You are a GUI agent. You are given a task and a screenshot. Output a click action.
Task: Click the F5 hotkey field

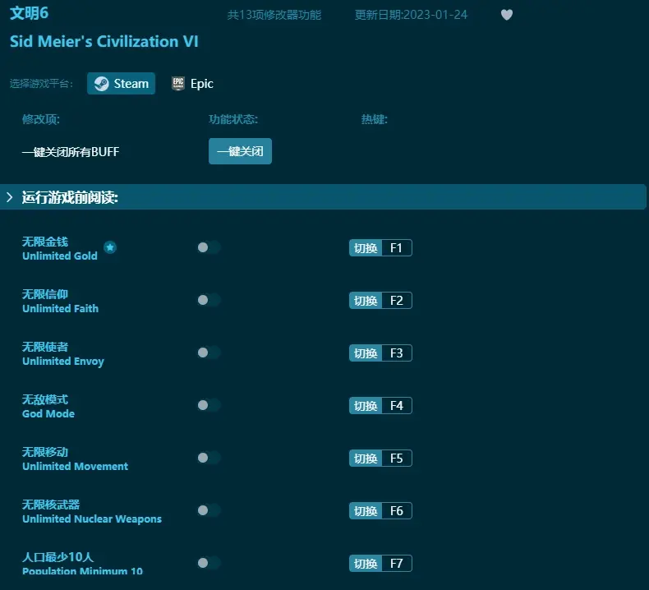[397, 459]
